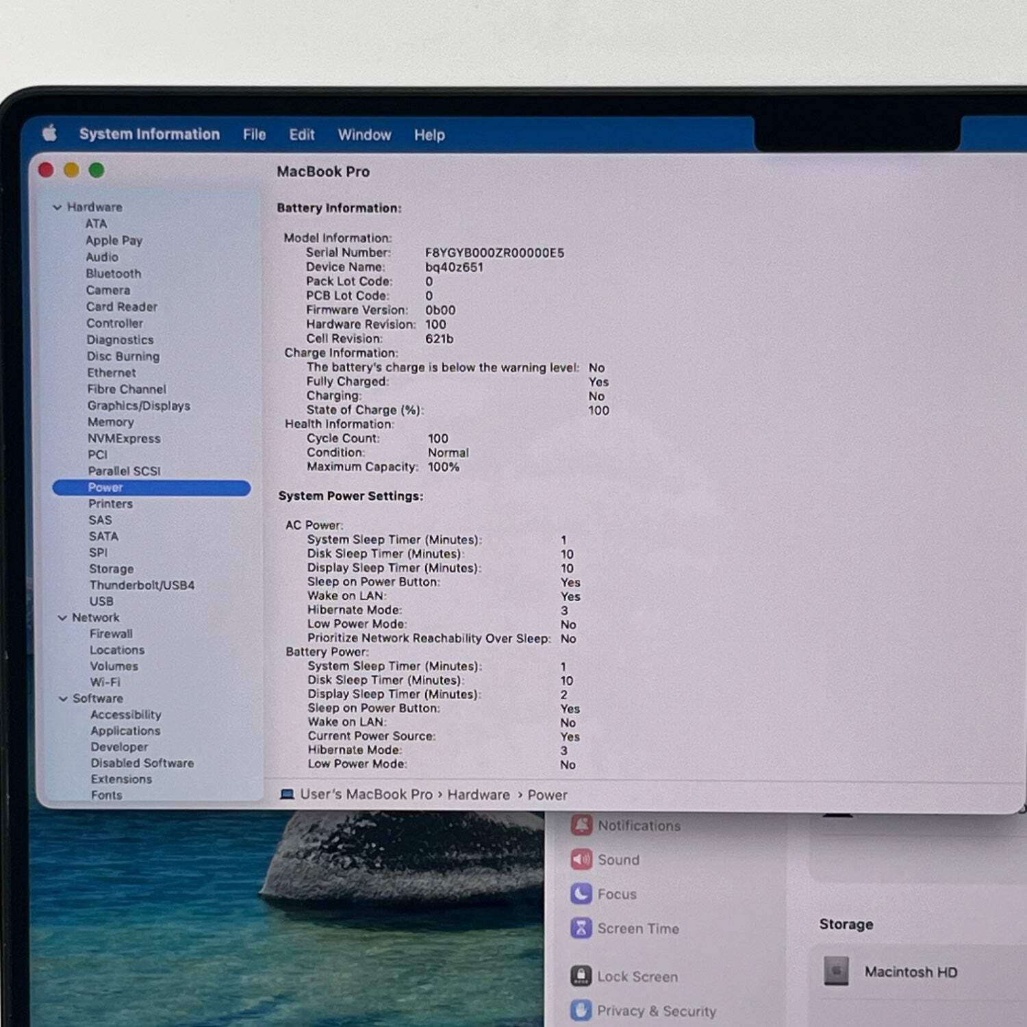The image size is (1027, 1027).
Task: Click the Focus moon icon
Action: [581, 893]
